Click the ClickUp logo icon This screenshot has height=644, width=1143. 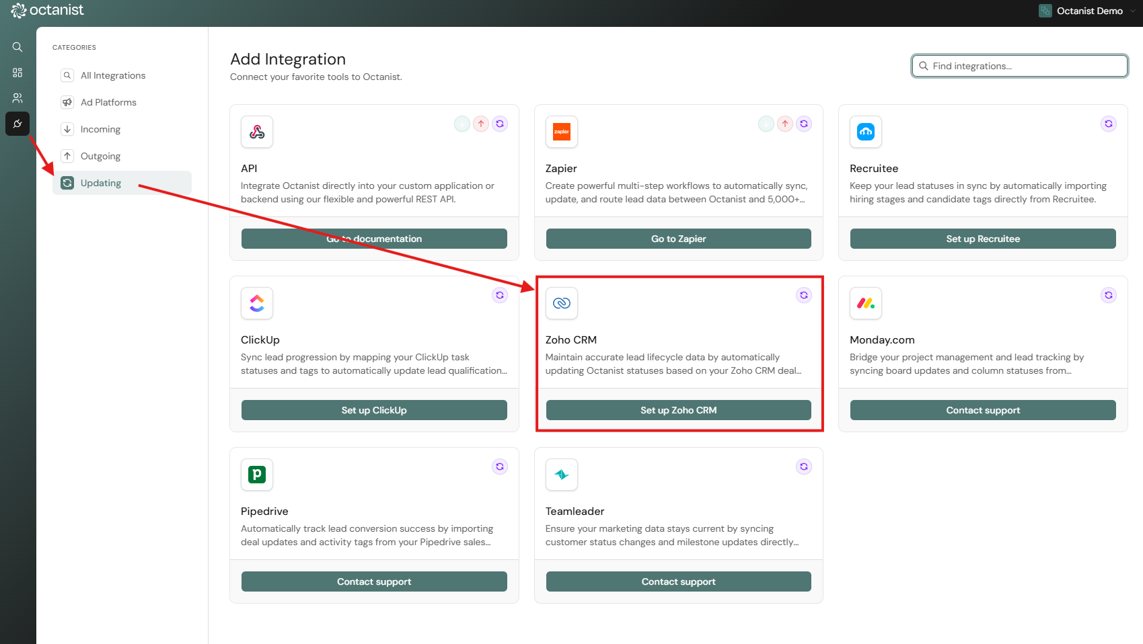pyautogui.click(x=256, y=303)
